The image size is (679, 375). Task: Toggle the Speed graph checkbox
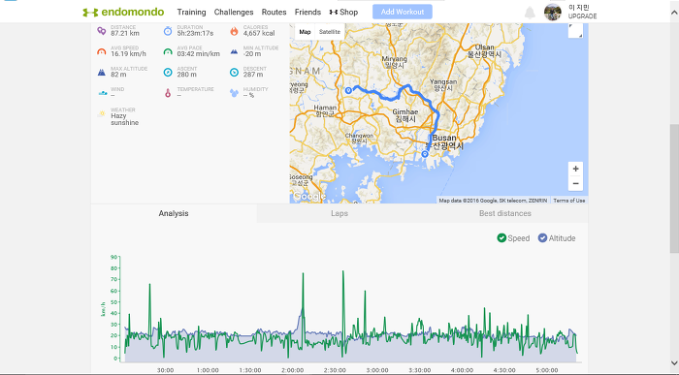coord(501,238)
